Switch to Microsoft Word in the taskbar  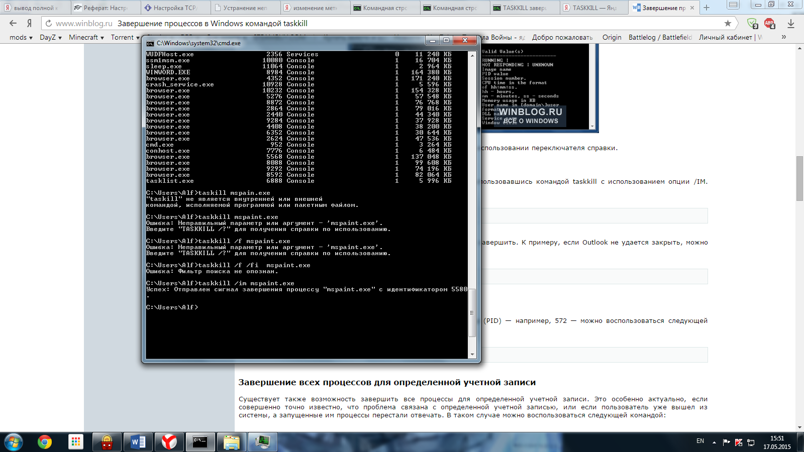138,442
